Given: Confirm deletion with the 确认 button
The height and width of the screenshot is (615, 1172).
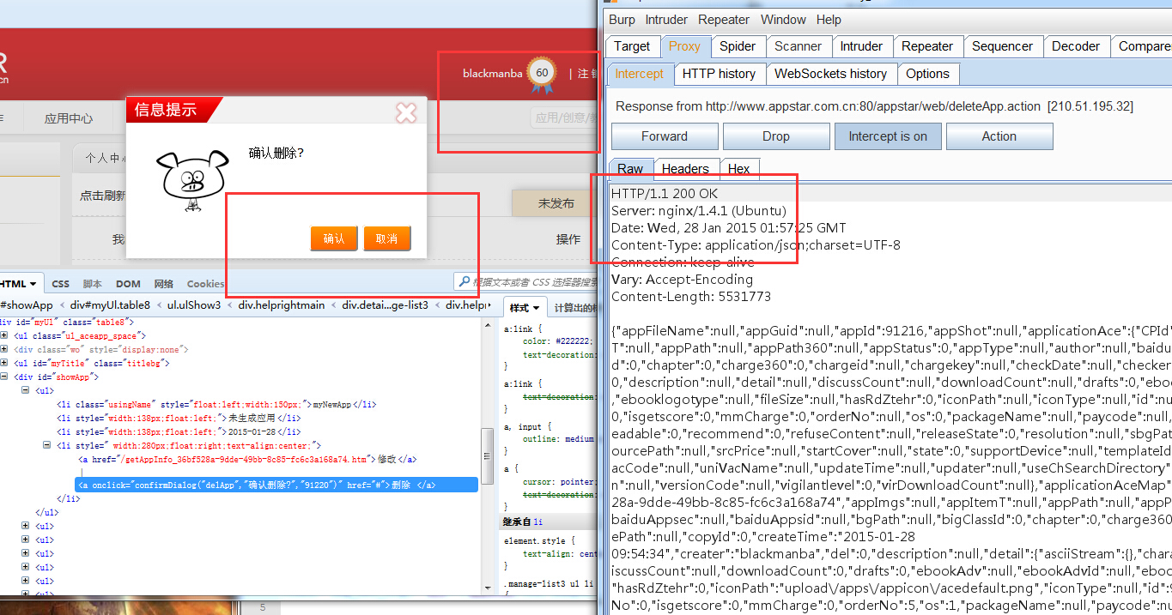Looking at the screenshot, I should 334,238.
